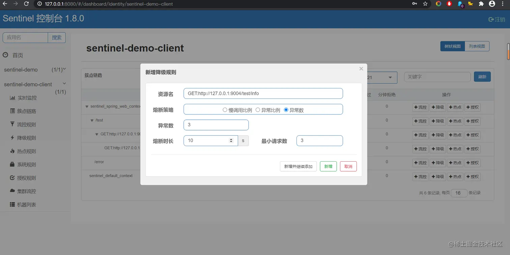Click the 实时监控 chart icon in the sidebar
This screenshot has width=510, height=255.
tap(12, 98)
